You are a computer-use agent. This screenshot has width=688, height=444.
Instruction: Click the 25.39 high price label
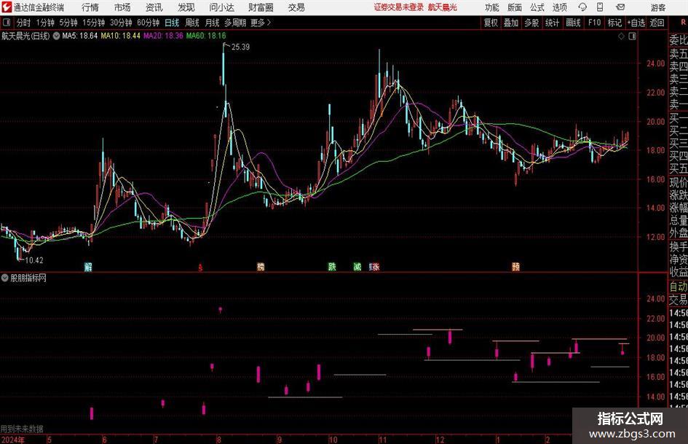(240, 47)
